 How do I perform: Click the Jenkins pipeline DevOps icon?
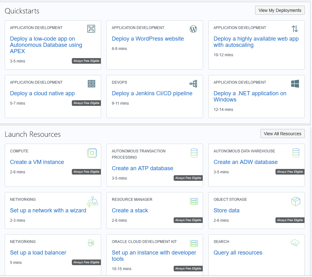point(193,84)
